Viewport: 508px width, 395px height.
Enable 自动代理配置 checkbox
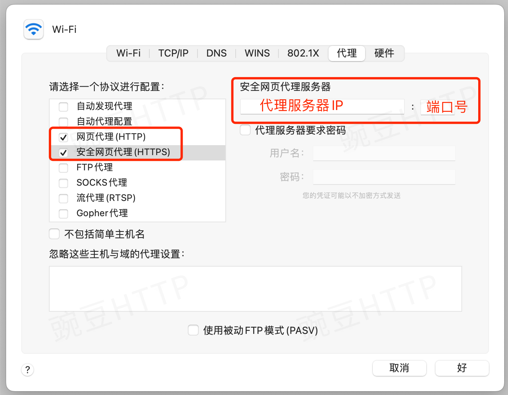tap(63, 122)
